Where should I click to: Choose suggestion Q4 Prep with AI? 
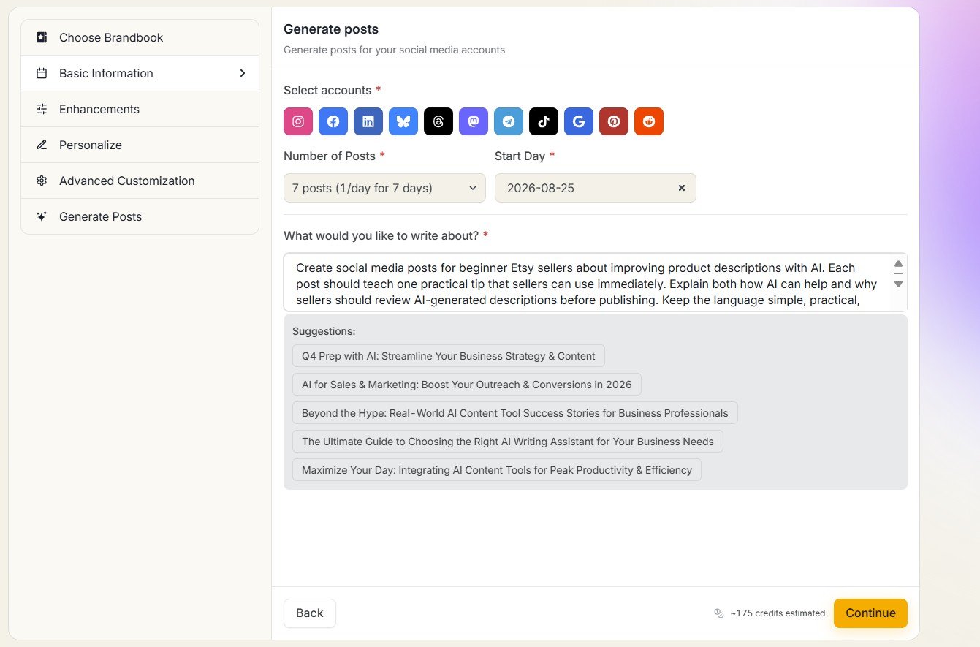(449, 356)
